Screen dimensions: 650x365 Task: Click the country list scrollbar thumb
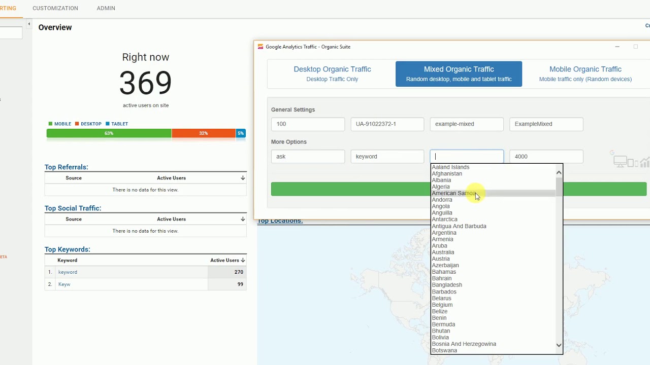pyautogui.click(x=559, y=186)
